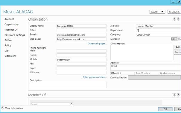Click the Web page input field
The height and width of the screenshot is (113, 181).
point(81,39)
